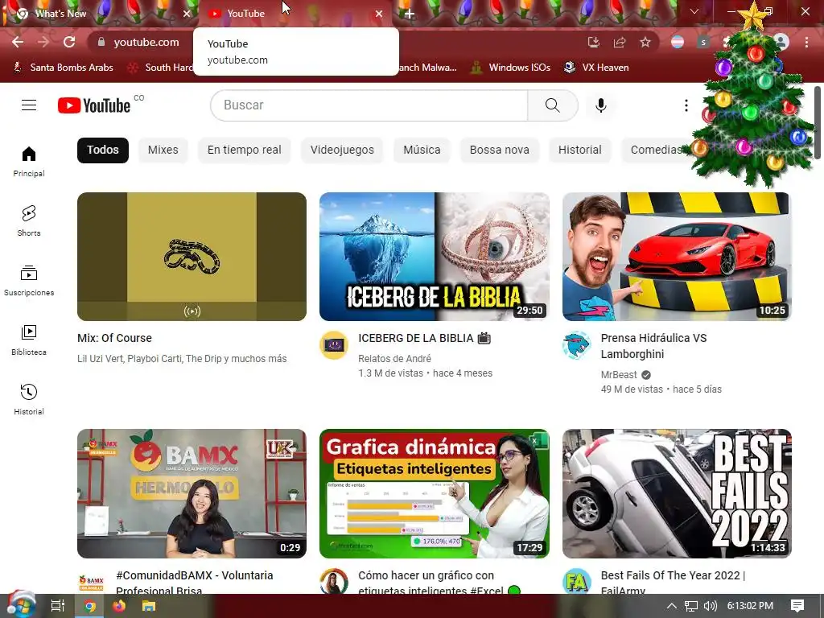Click Chrome profile avatar icon
824x618 pixels.
pyautogui.click(x=781, y=42)
